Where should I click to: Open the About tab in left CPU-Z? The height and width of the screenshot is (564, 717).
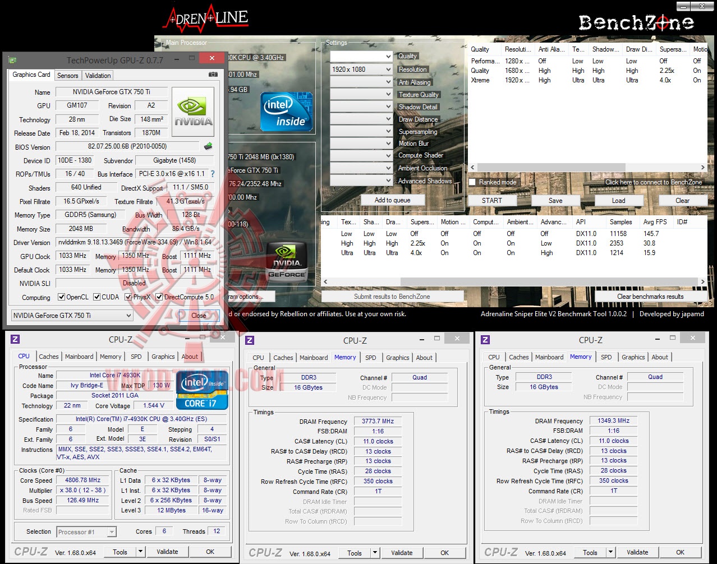point(190,357)
